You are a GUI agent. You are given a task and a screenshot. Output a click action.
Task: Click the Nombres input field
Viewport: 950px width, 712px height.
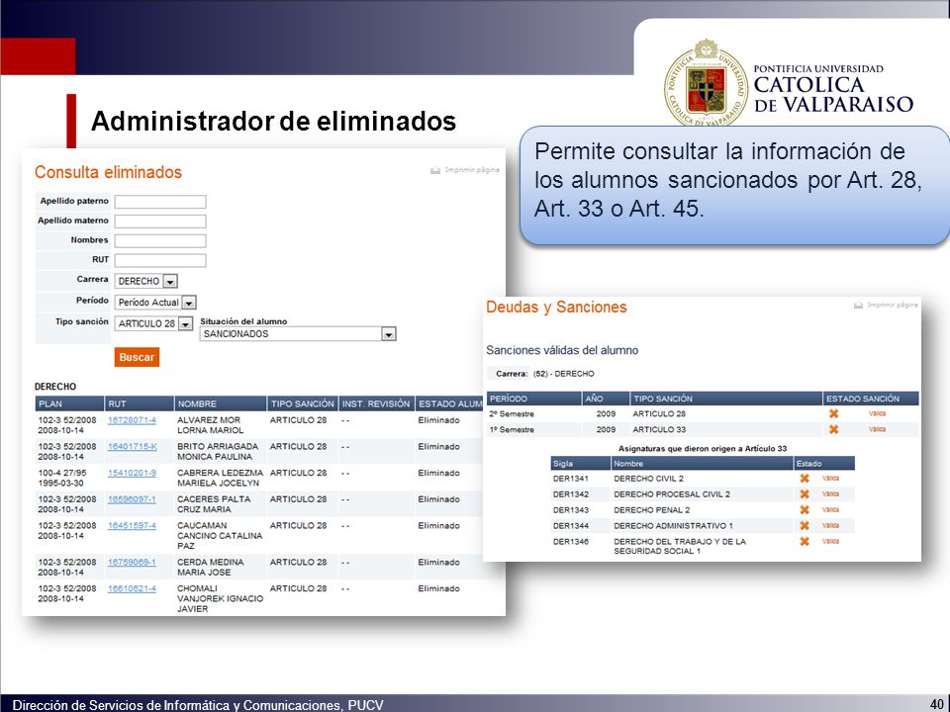pos(160,241)
